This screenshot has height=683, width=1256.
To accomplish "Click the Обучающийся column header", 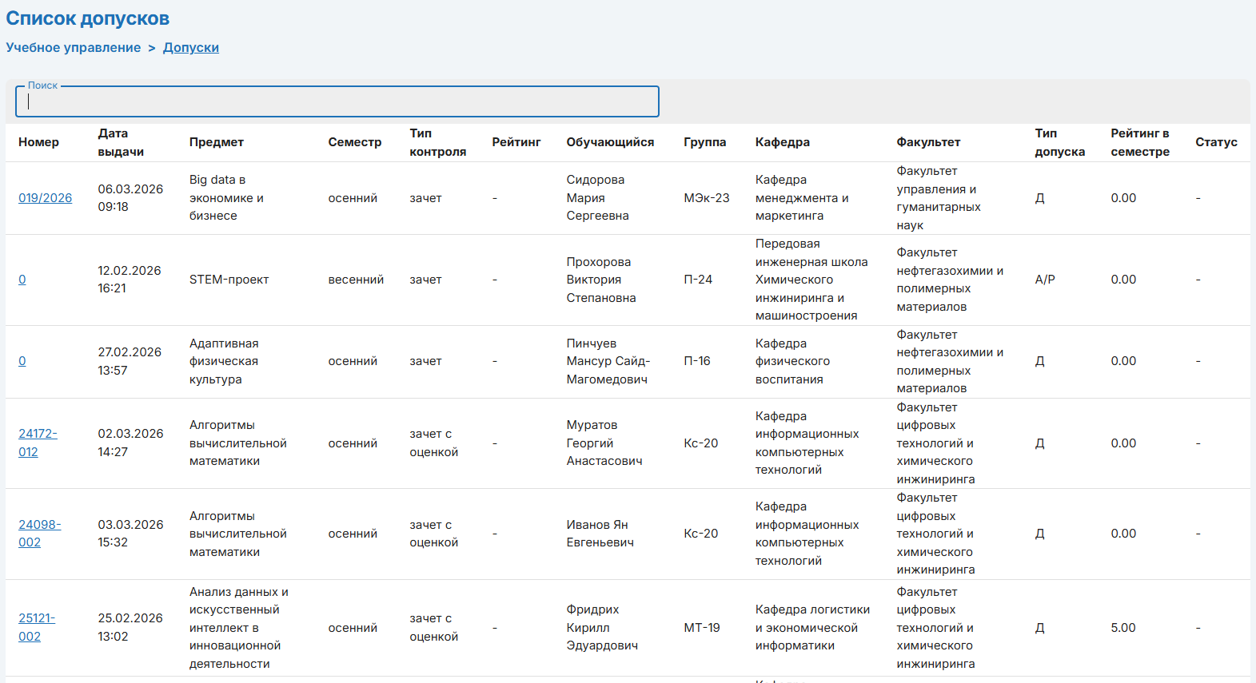I will tap(610, 142).
